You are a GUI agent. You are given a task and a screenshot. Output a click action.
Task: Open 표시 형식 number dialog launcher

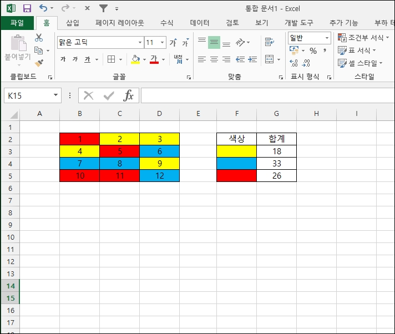tap(329, 77)
